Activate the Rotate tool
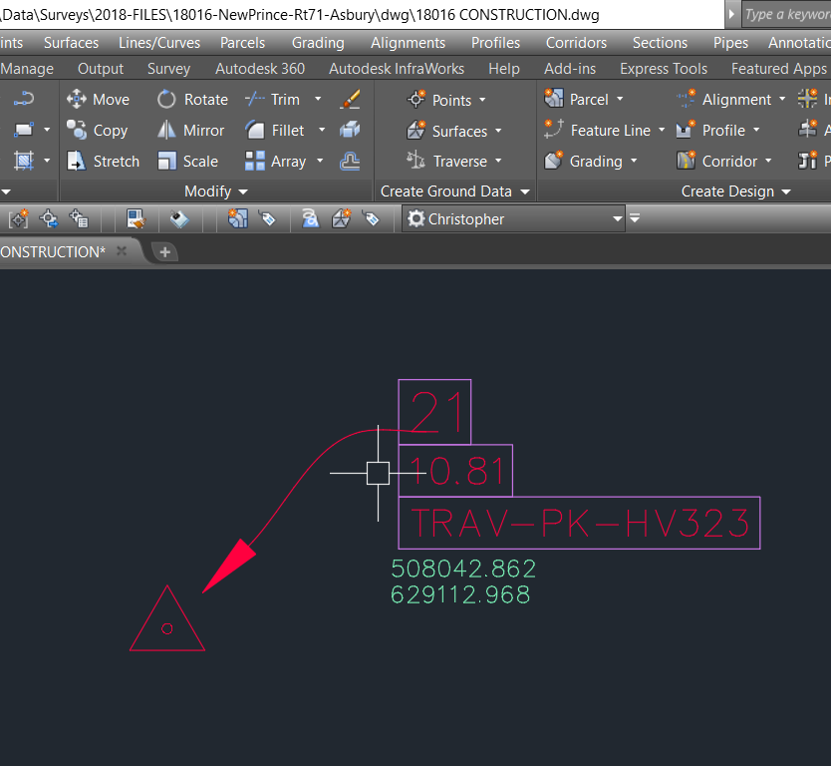Viewport: 831px width, 766px height. pyautogui.click(x=192, y=99)
